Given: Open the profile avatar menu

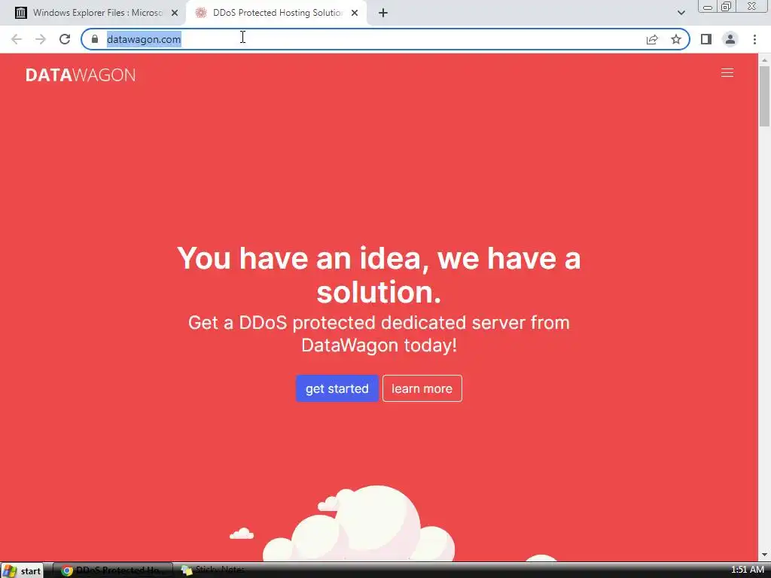Looking at the screenshot, I should pos(730,39).
